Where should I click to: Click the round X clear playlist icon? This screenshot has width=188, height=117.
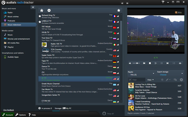pyautogui.click(x=181, y=80)
